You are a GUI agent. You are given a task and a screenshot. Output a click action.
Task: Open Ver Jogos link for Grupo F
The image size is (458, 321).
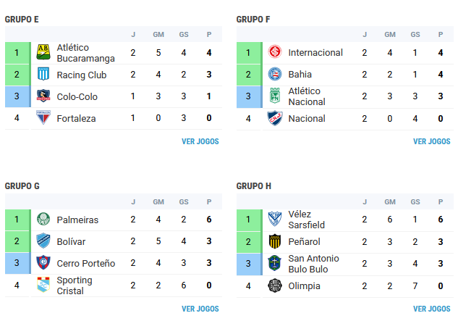point(432,141)
